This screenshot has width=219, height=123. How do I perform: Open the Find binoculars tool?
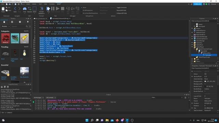[25, 9]
